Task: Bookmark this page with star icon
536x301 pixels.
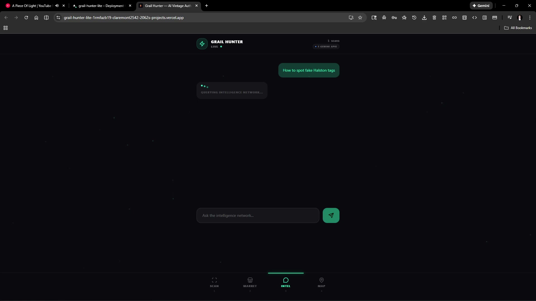Action: [360, 18]
